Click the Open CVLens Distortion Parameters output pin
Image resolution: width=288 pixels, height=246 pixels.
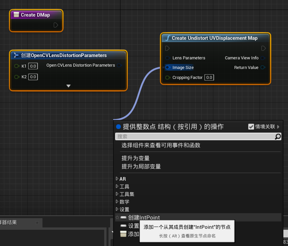pos(119,65)
